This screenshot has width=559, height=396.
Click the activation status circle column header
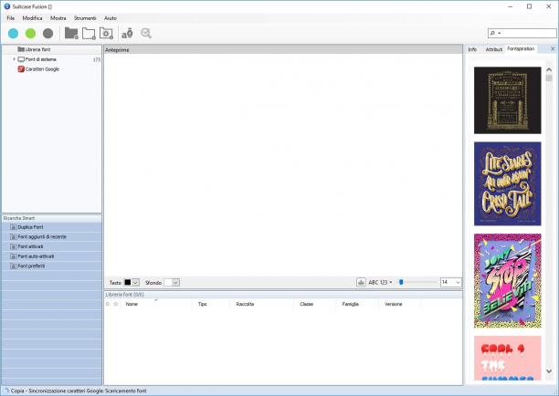tap(108, 304)
